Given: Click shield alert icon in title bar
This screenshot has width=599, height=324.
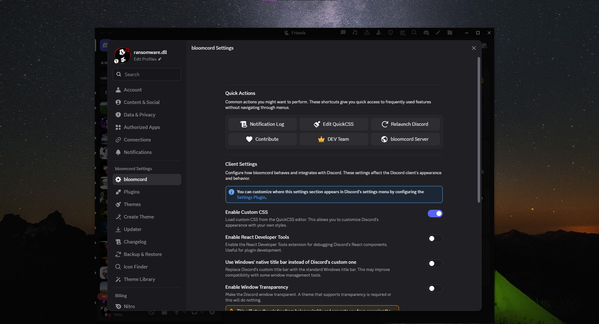Looking at the screenshot, I should click(x=391, y=32).
